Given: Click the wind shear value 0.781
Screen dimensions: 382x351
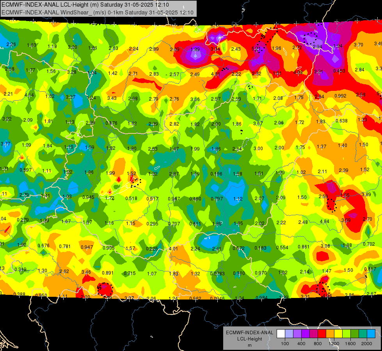Looking at the screenshot, I should 65,246.
